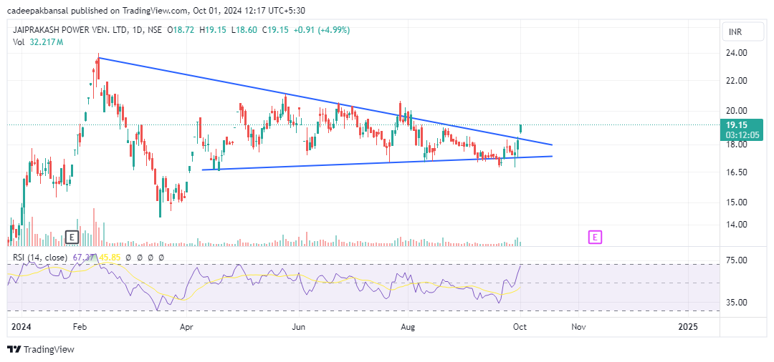Click the Jun time axis label
This screenshot has width=774, height=362.
point(298,326)
